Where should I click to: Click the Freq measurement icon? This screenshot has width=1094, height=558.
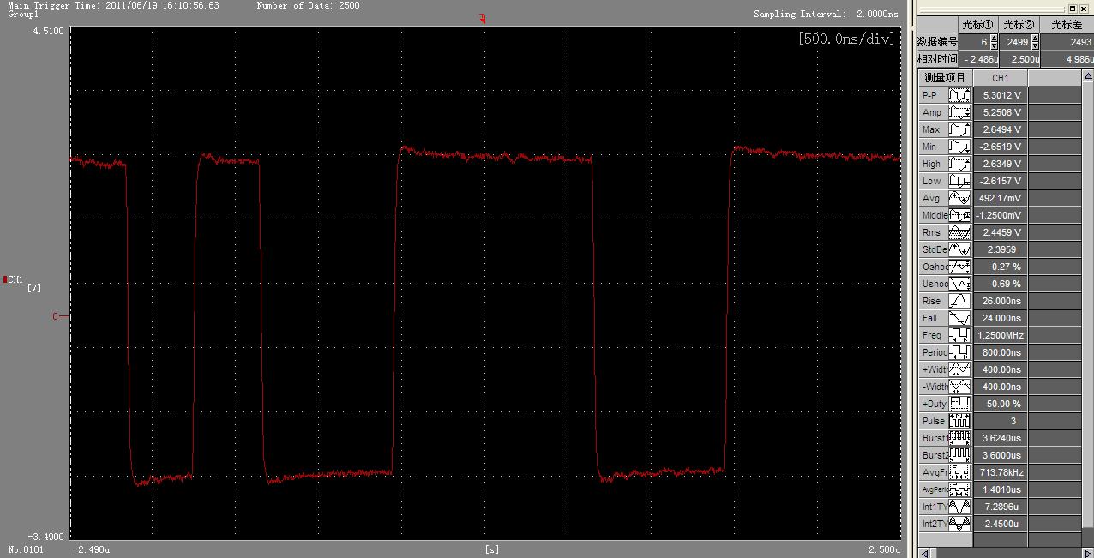959,335
